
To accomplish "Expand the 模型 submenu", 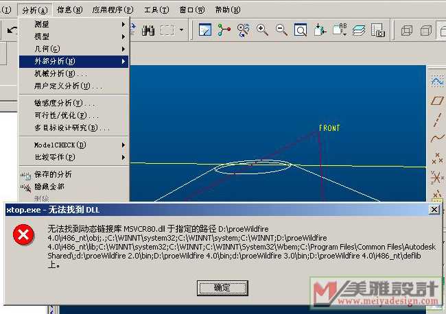I will coord(74,36).
